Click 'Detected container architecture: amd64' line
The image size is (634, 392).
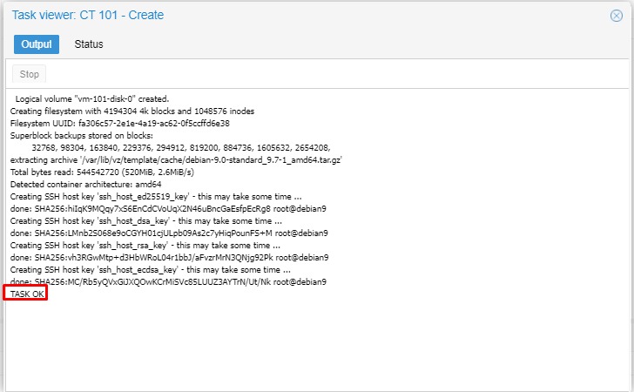[x=85, y=184]
